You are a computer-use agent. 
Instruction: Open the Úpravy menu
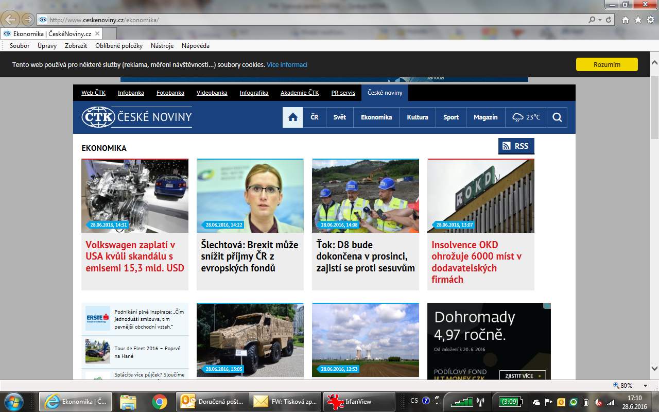point(47,46)
